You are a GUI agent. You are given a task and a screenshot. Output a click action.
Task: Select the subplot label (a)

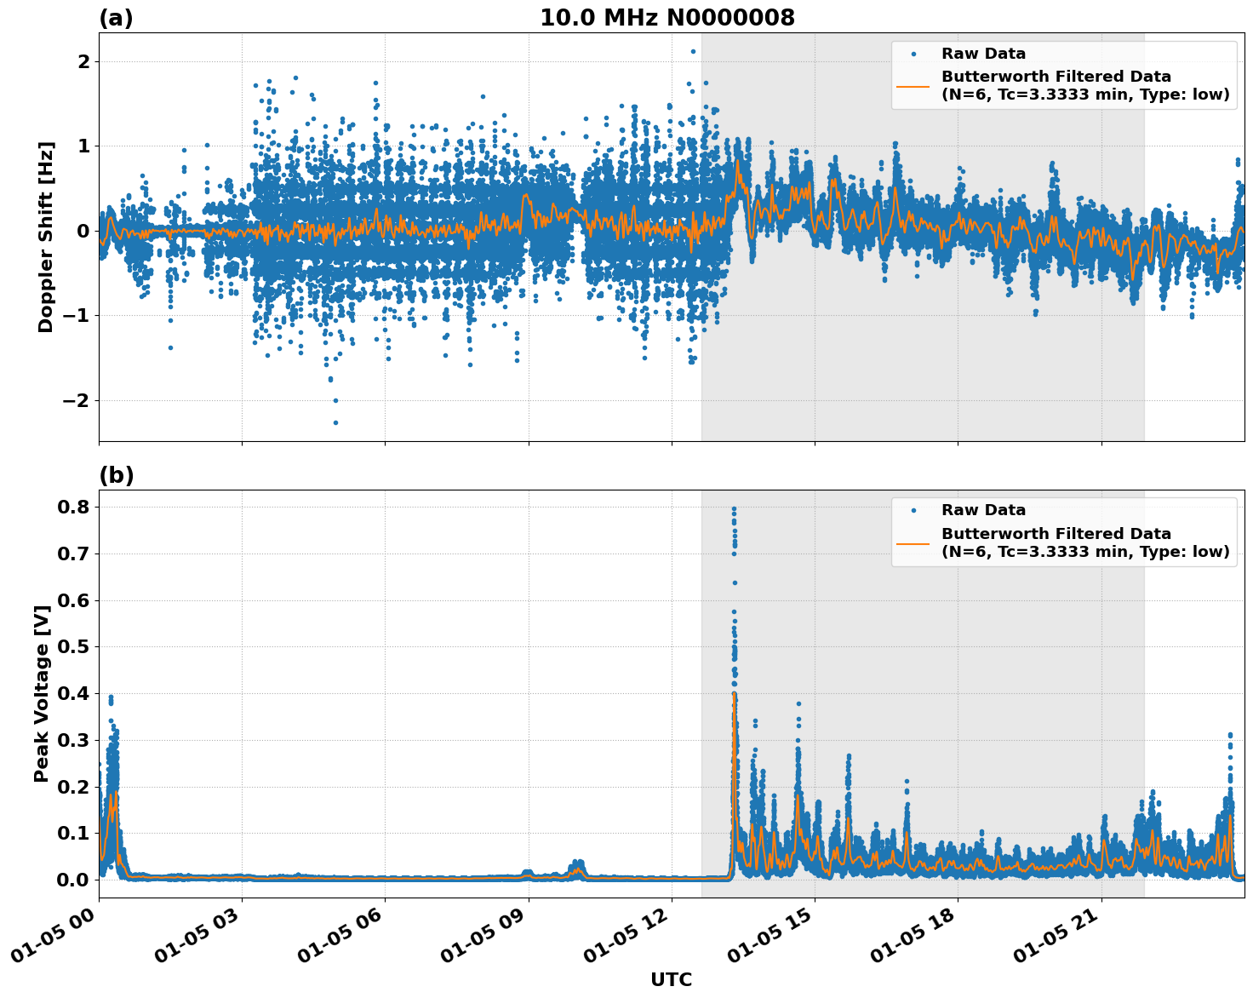coord(117,15)
